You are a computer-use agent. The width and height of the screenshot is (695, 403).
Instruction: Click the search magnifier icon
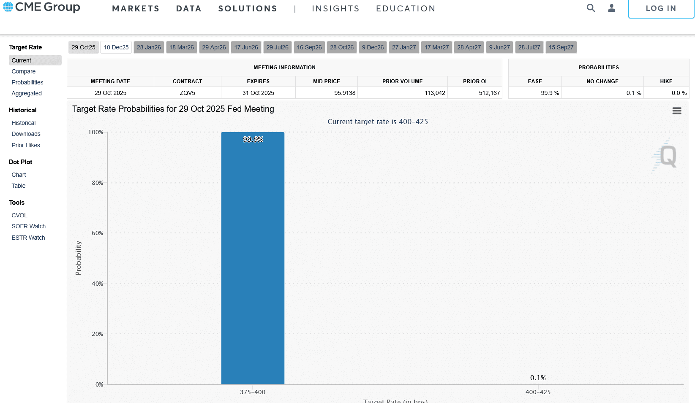pyautogui.click(x=591, y=8)
